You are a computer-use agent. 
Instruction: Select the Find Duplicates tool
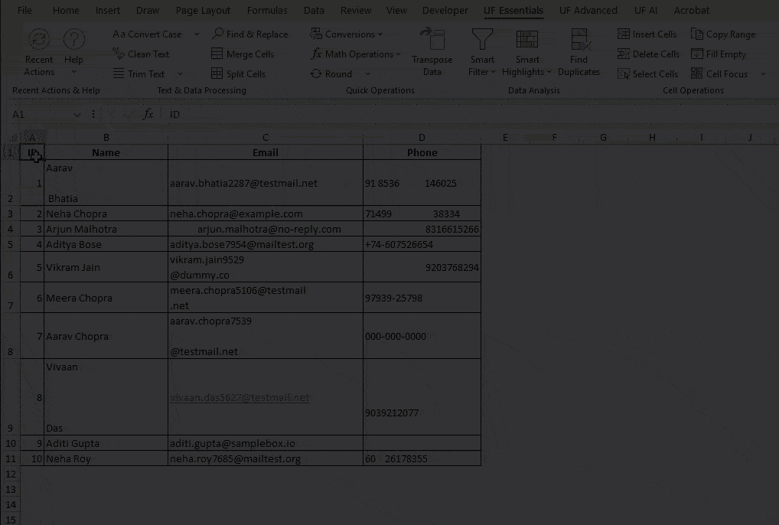pyautogui.click(x=579, y=51)
